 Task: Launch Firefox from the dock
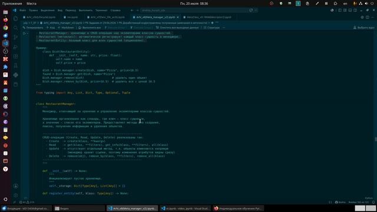tap(5, 19)
